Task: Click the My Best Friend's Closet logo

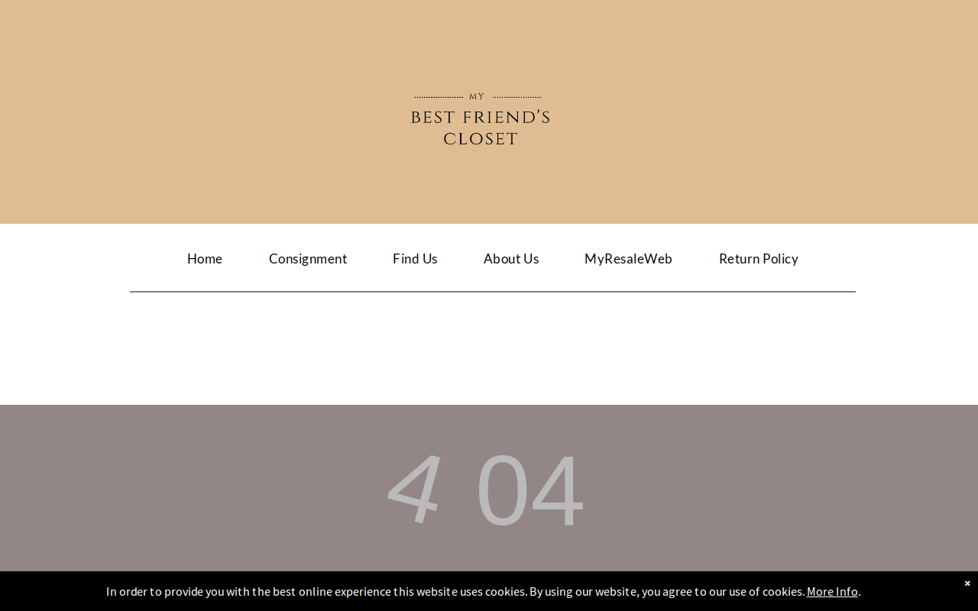Action: pyautogui.click(x=481, y=120)
